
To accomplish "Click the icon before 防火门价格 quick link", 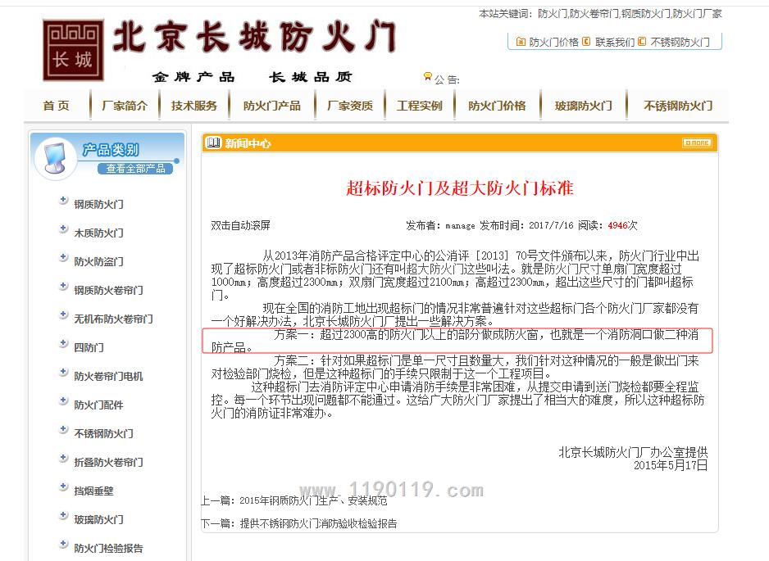I will pos(521,42).
